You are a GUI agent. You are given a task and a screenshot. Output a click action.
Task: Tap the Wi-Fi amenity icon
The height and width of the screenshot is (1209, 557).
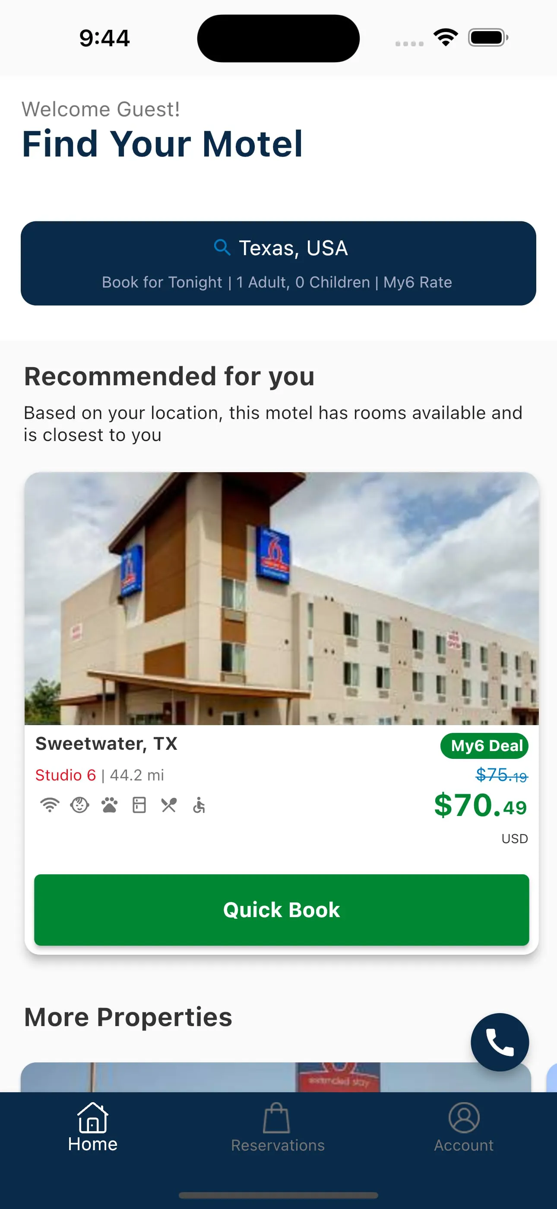pyautogui.click(x=50, y=805)
